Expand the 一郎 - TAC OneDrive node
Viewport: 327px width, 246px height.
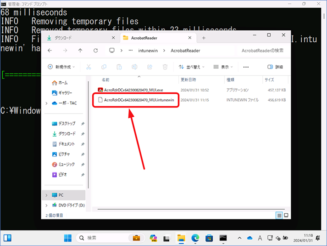click(x=46, y=103)
